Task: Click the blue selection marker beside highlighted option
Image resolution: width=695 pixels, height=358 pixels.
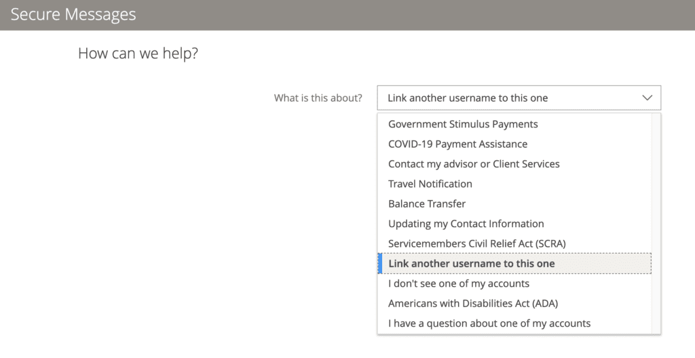Action: point(379,264)
